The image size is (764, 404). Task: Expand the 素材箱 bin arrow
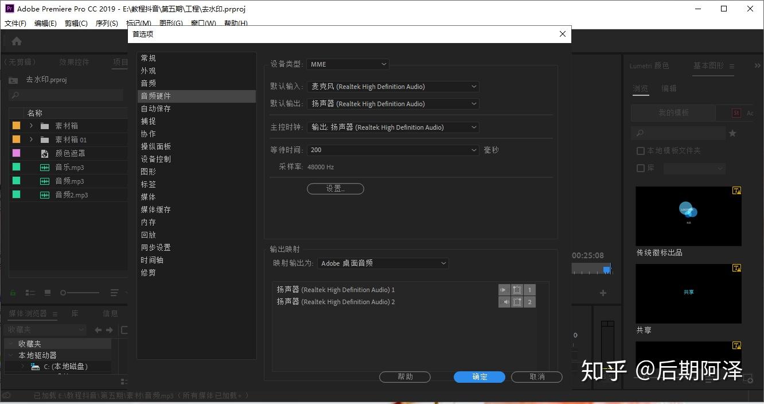[x=31, y=126]
